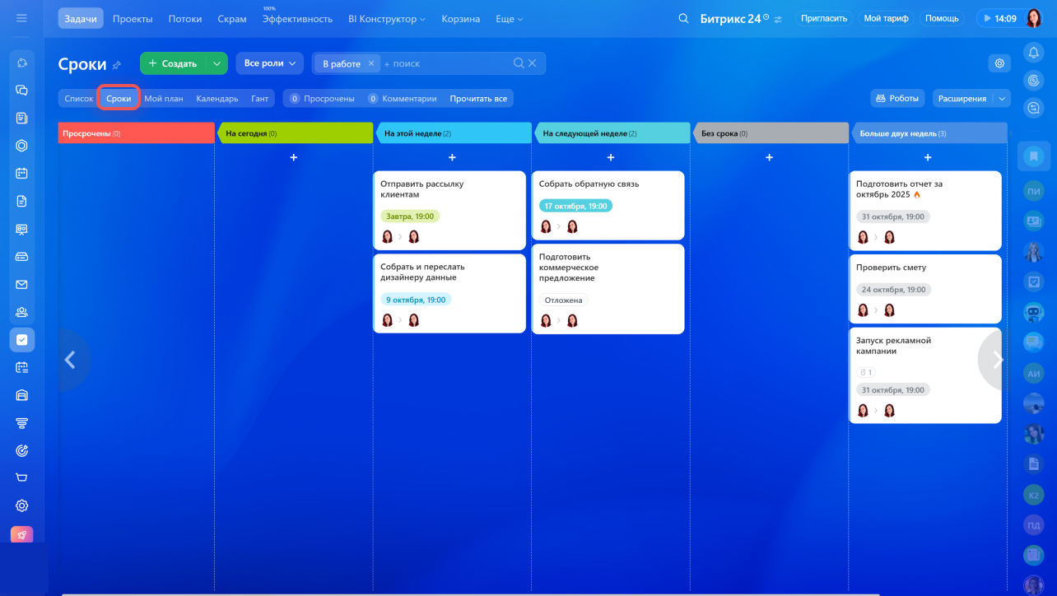The width and height of the screenshot is (1057, 596).
Task: Pin the Сроки page with pin icon
Action: pyautogui.click(x=117, y=64)
